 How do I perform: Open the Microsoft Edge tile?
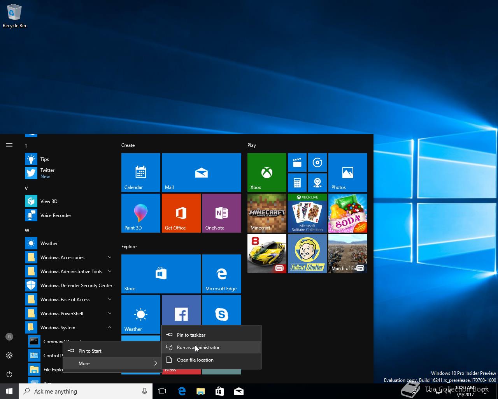[x=222, y=274]
